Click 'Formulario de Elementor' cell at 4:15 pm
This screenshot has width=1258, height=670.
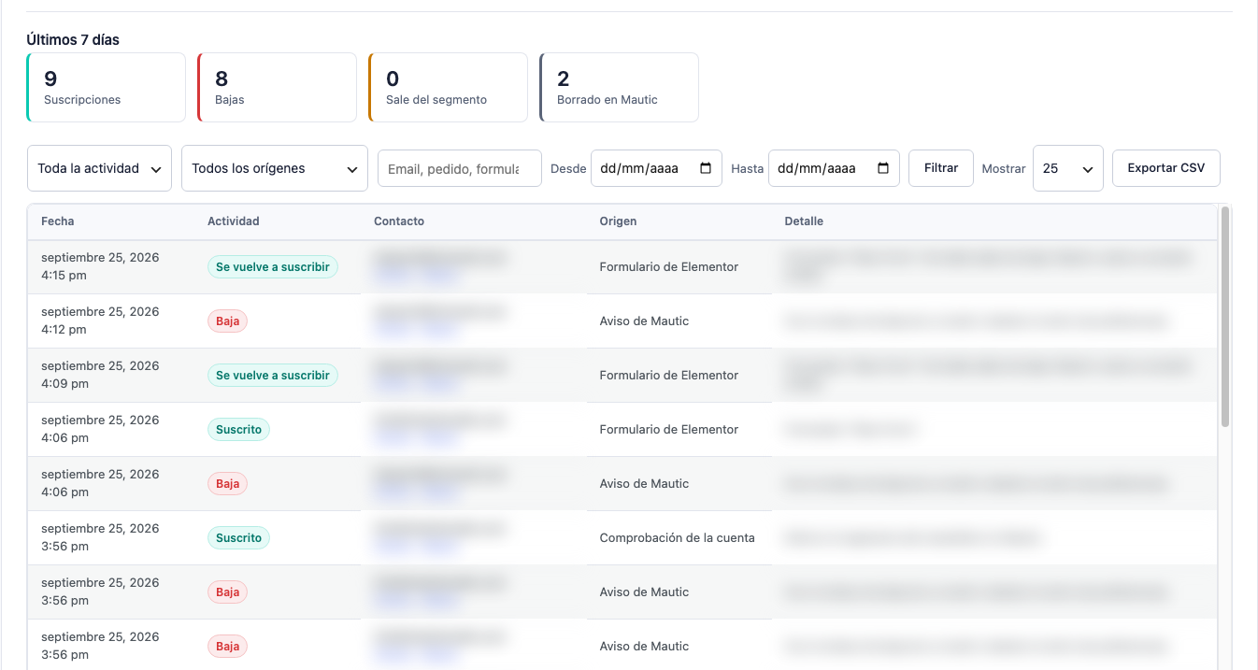tap(669, 266)
